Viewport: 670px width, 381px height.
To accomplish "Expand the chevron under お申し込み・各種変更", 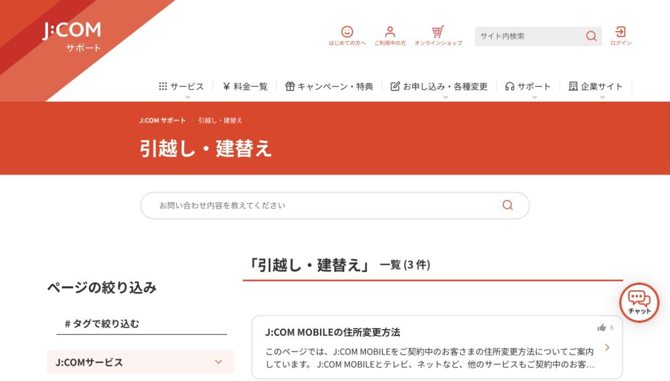I will tap(444, 97).
